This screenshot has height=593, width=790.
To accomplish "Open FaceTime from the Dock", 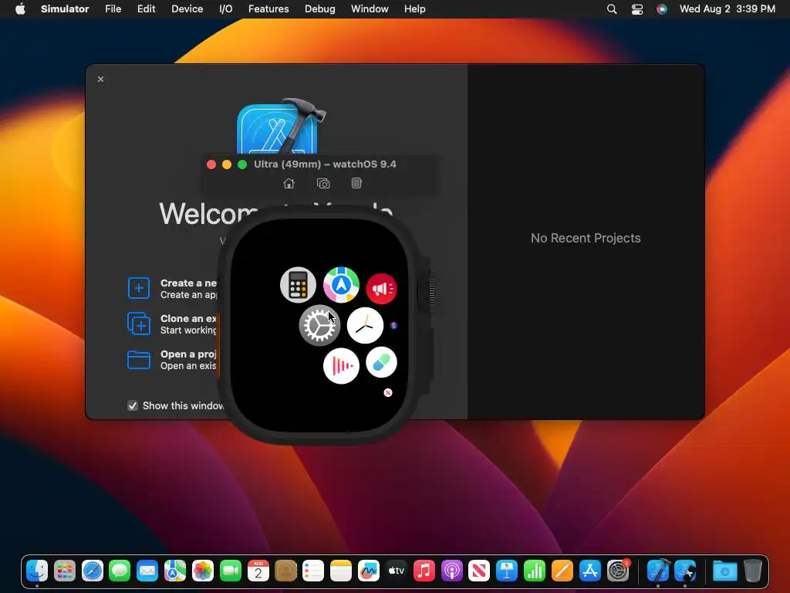I will point(230,571).
